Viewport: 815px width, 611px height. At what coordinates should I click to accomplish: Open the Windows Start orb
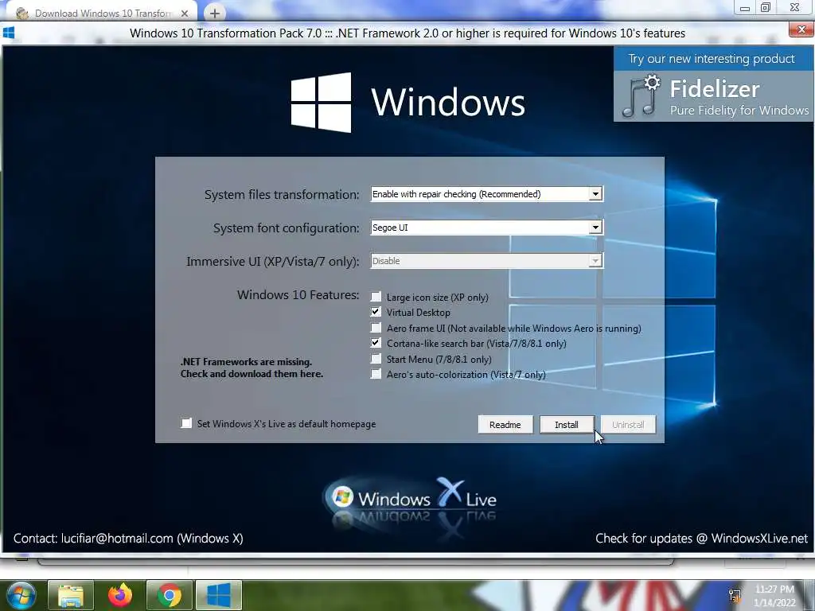tap(21, 595)
